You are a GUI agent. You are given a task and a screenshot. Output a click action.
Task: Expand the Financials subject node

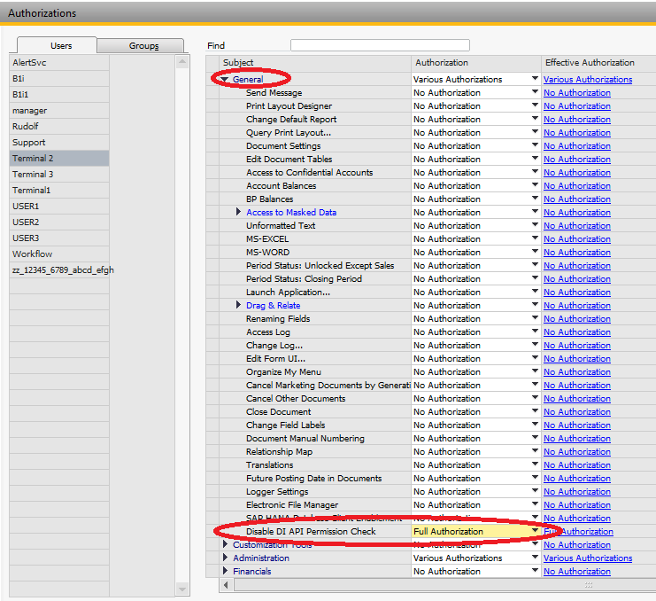[225, 572]
